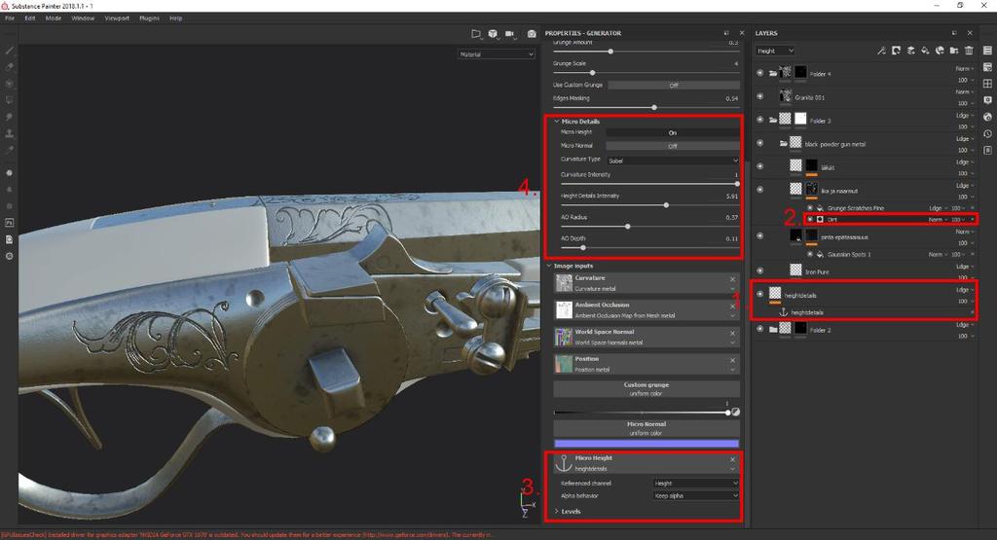997x540 pixels.
Task: Remove the Curvature image input
Action: pyautogui.click(x=732, y=279)
